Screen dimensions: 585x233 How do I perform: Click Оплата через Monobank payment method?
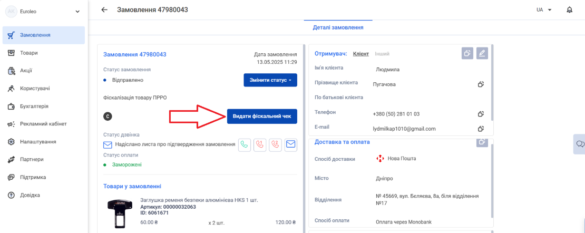tap(404, 222)
